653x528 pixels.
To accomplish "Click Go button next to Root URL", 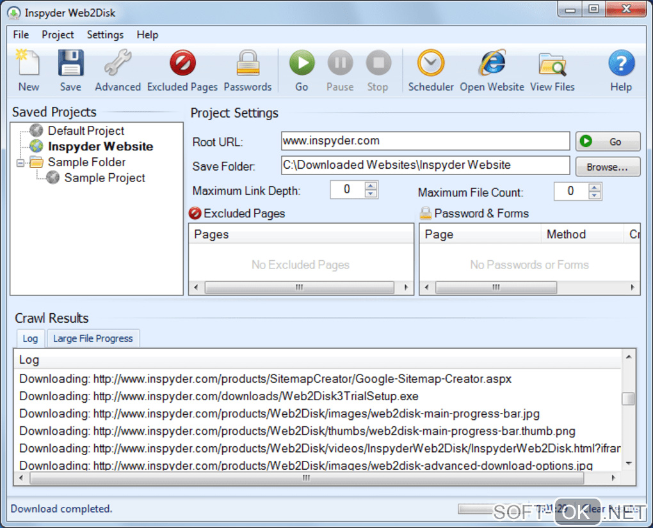I will [x=608, y=142].
